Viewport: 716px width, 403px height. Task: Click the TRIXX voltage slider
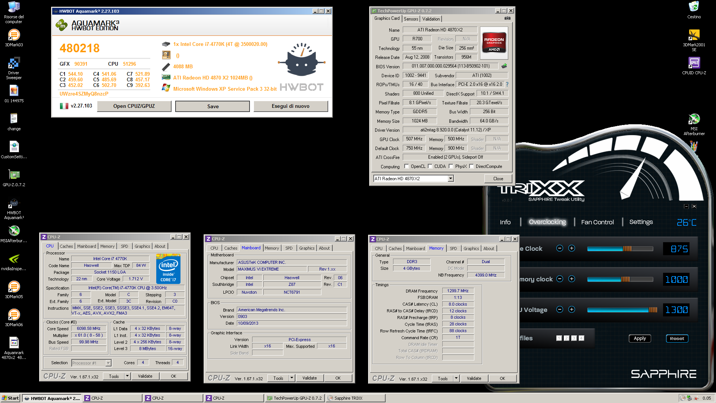[622, 310]
